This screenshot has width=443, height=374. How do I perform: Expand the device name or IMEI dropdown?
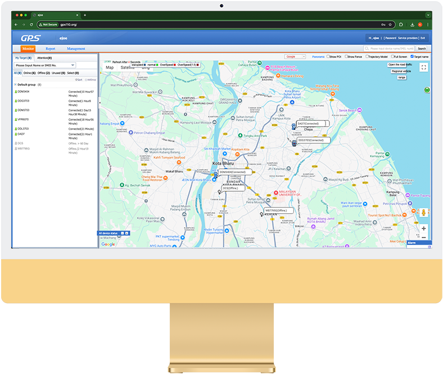tap(73, 65)
